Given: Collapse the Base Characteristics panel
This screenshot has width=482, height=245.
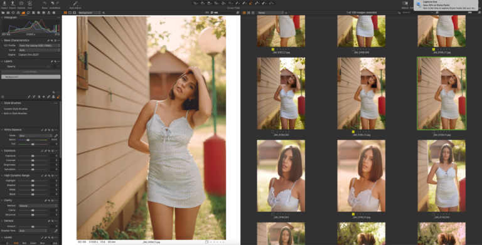Looking at the screenshot, I should (x=2, y=40).
